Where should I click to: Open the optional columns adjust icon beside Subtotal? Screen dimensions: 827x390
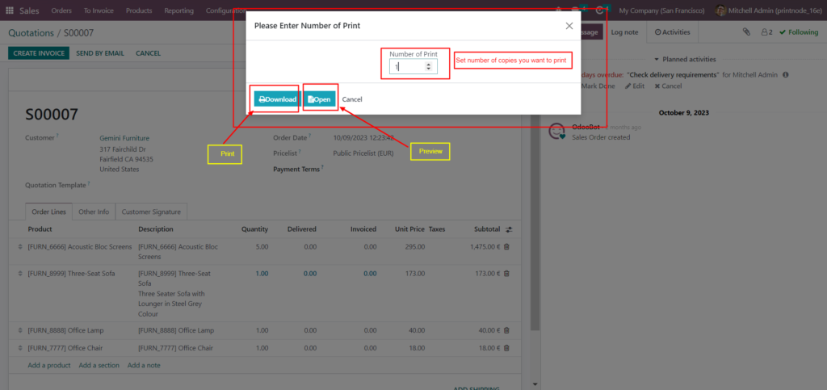click(509, 229)
